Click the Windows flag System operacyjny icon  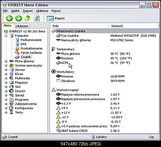(12, 66)
